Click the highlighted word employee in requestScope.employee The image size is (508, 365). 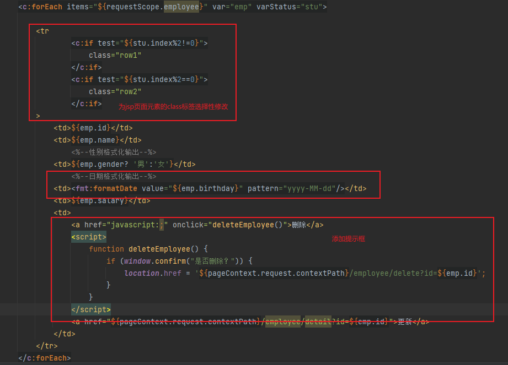click(x=181, y=7)
